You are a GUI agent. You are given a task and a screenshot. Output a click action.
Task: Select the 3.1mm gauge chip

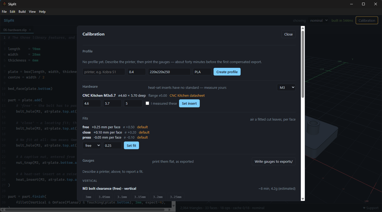click(x=122, y=197)
